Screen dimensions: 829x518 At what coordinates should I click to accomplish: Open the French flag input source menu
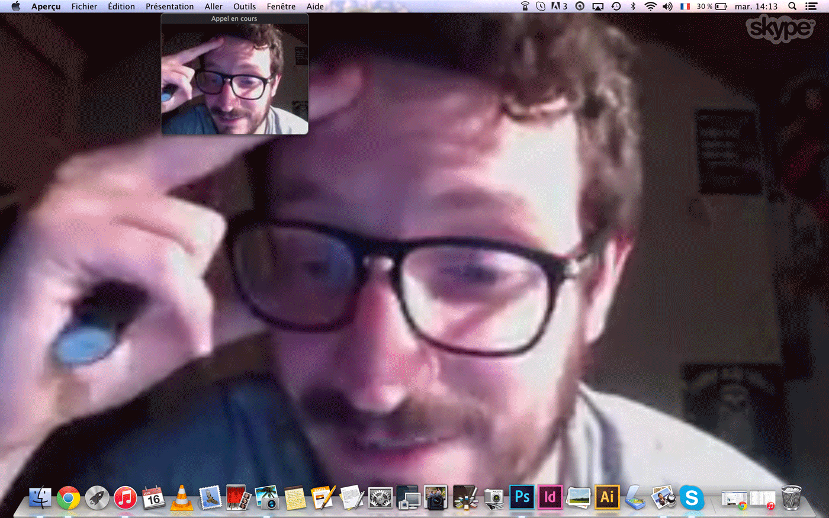[685, 7]
